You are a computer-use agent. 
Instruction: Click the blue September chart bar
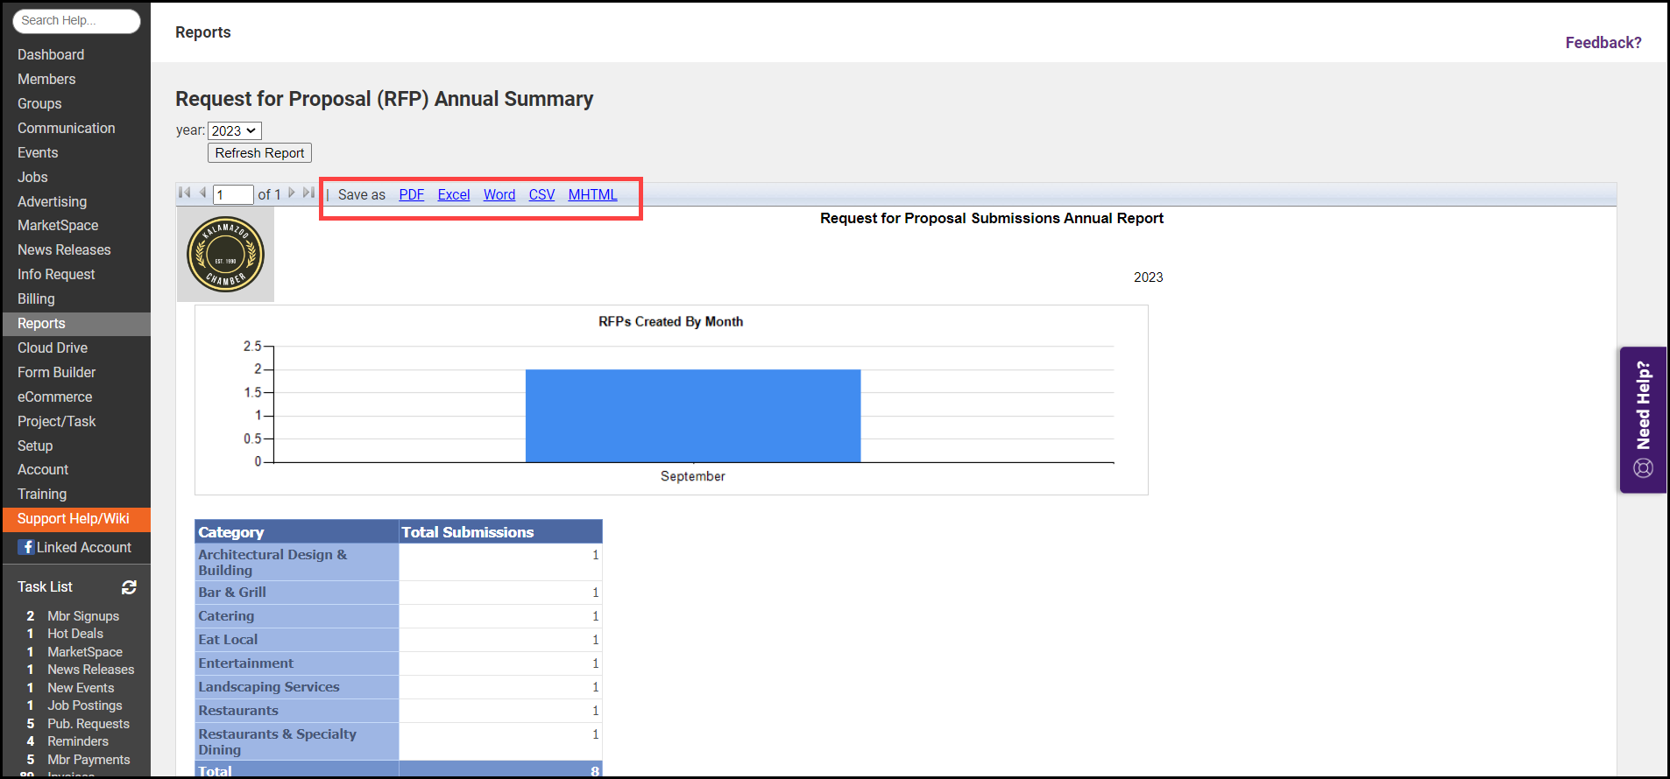pos(692,416)
